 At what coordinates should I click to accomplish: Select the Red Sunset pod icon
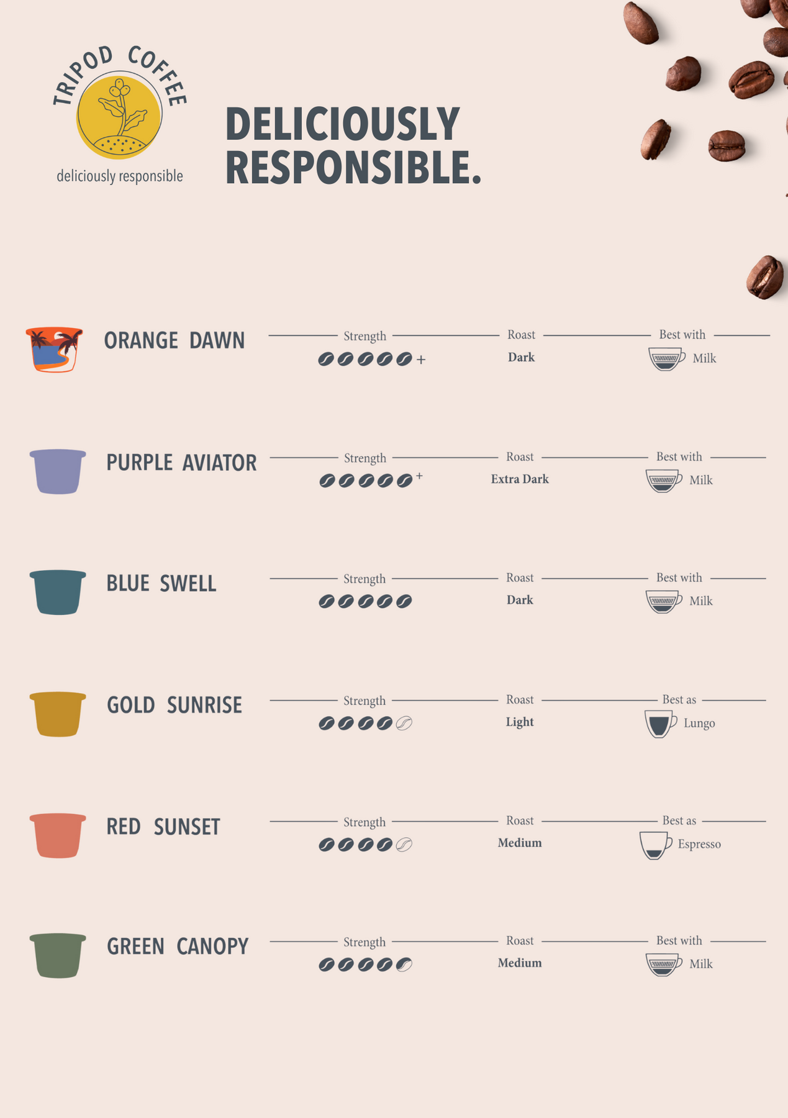(x=58, y=835)
